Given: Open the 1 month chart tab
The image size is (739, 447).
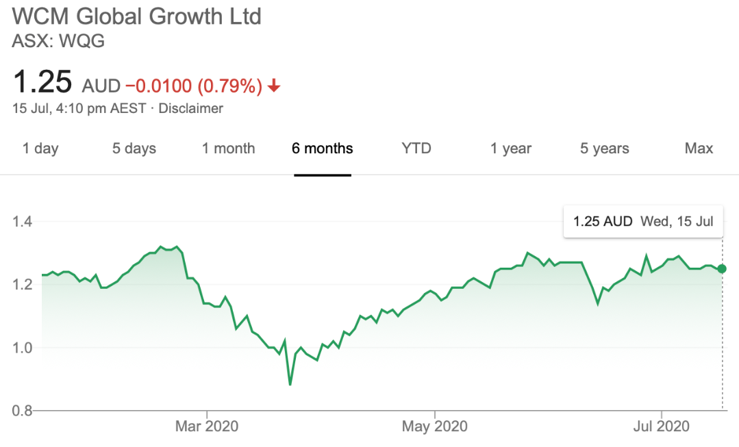Looking at the screenshot, I should [228, 149].
